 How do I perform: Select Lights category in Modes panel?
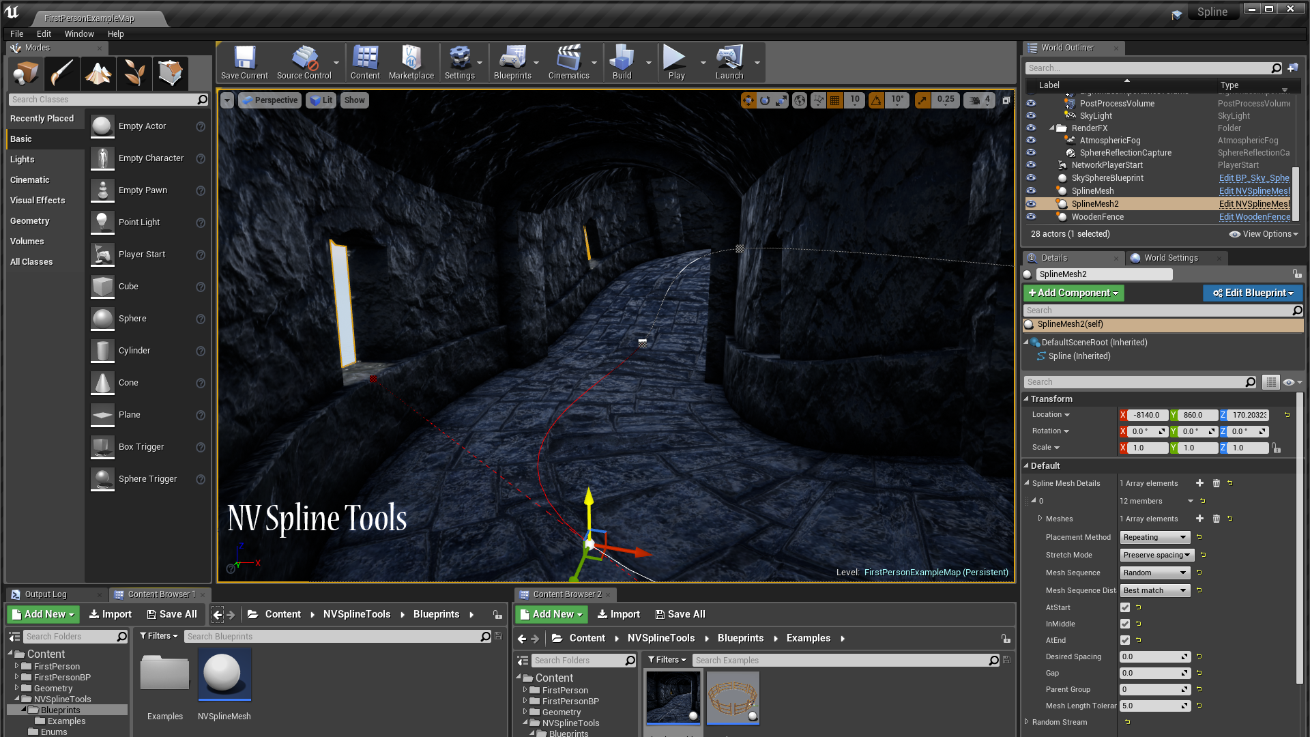click(23, 159)
